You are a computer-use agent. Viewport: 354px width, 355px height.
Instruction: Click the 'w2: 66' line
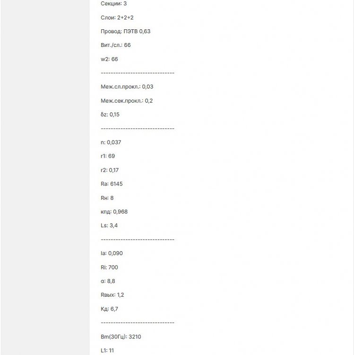110,59
